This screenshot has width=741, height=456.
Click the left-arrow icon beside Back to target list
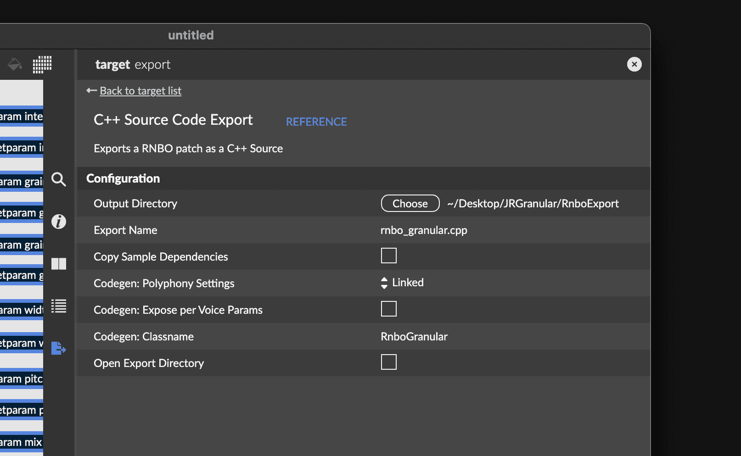tap(90, 90)
